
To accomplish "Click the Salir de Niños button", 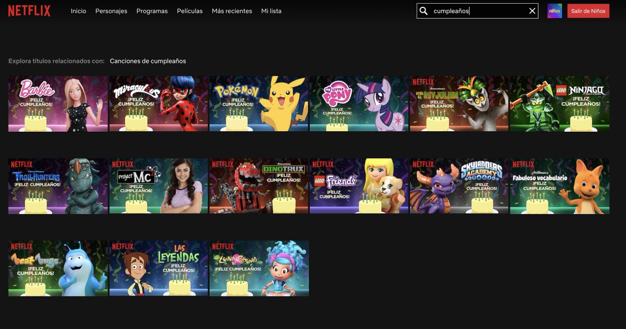I will click(588, 11).
